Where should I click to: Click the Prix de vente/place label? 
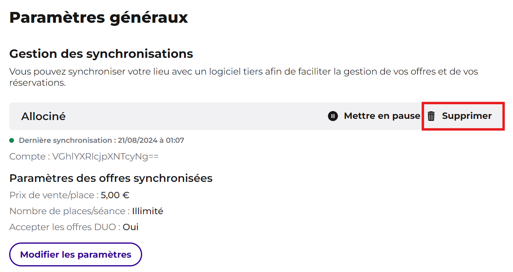tap(54, 195)
